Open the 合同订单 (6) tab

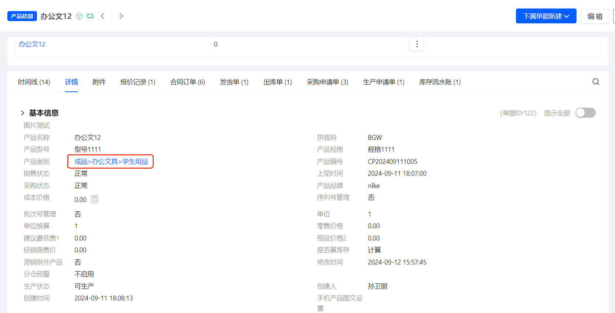point(188,82)
